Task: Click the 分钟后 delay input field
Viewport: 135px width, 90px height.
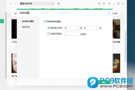Action: pyautogui.click(x=72, y=33)
